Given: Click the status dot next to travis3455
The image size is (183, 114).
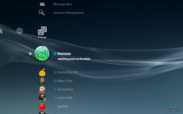Looking at the screenshot, I should [55, 98].
